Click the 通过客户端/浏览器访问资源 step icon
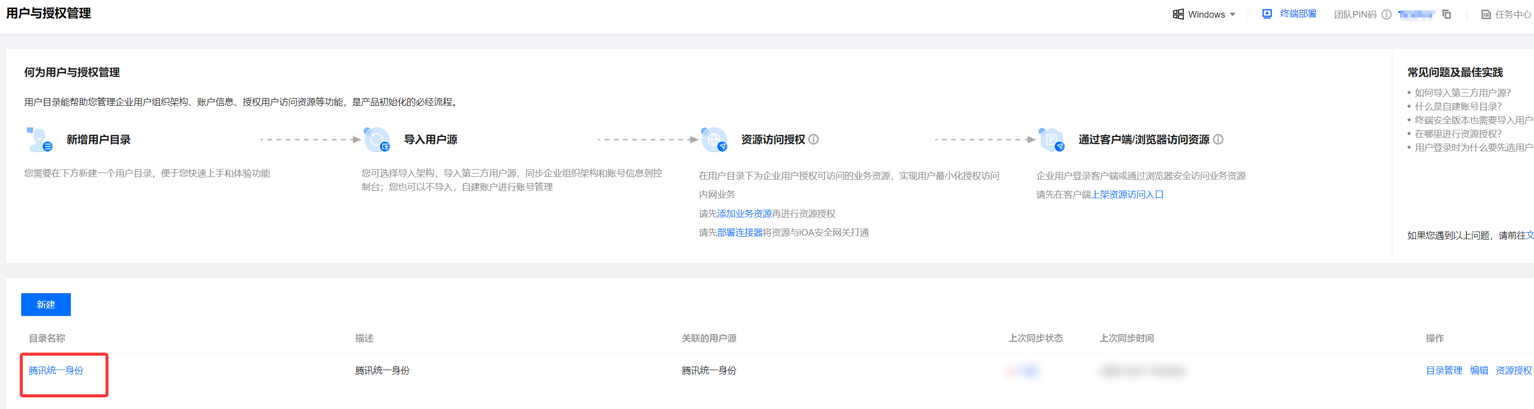The width and height of the screenshot is (1534, 409). click(1051, 140)
